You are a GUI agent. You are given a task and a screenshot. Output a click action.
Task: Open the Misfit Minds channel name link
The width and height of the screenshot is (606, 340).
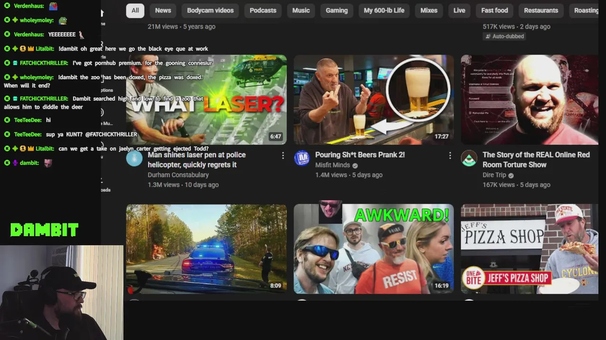332,165
